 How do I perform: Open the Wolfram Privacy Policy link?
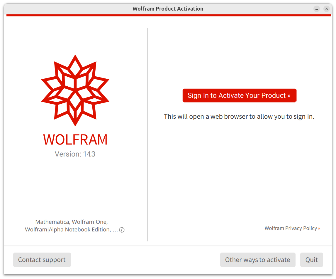point(292,228)
